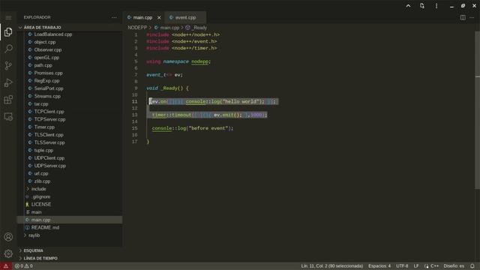Image resolution: width=480 pixels, height=270 pixels.
Task: Open TLSServer.cpp file
Action: click(x=49, y=142)
